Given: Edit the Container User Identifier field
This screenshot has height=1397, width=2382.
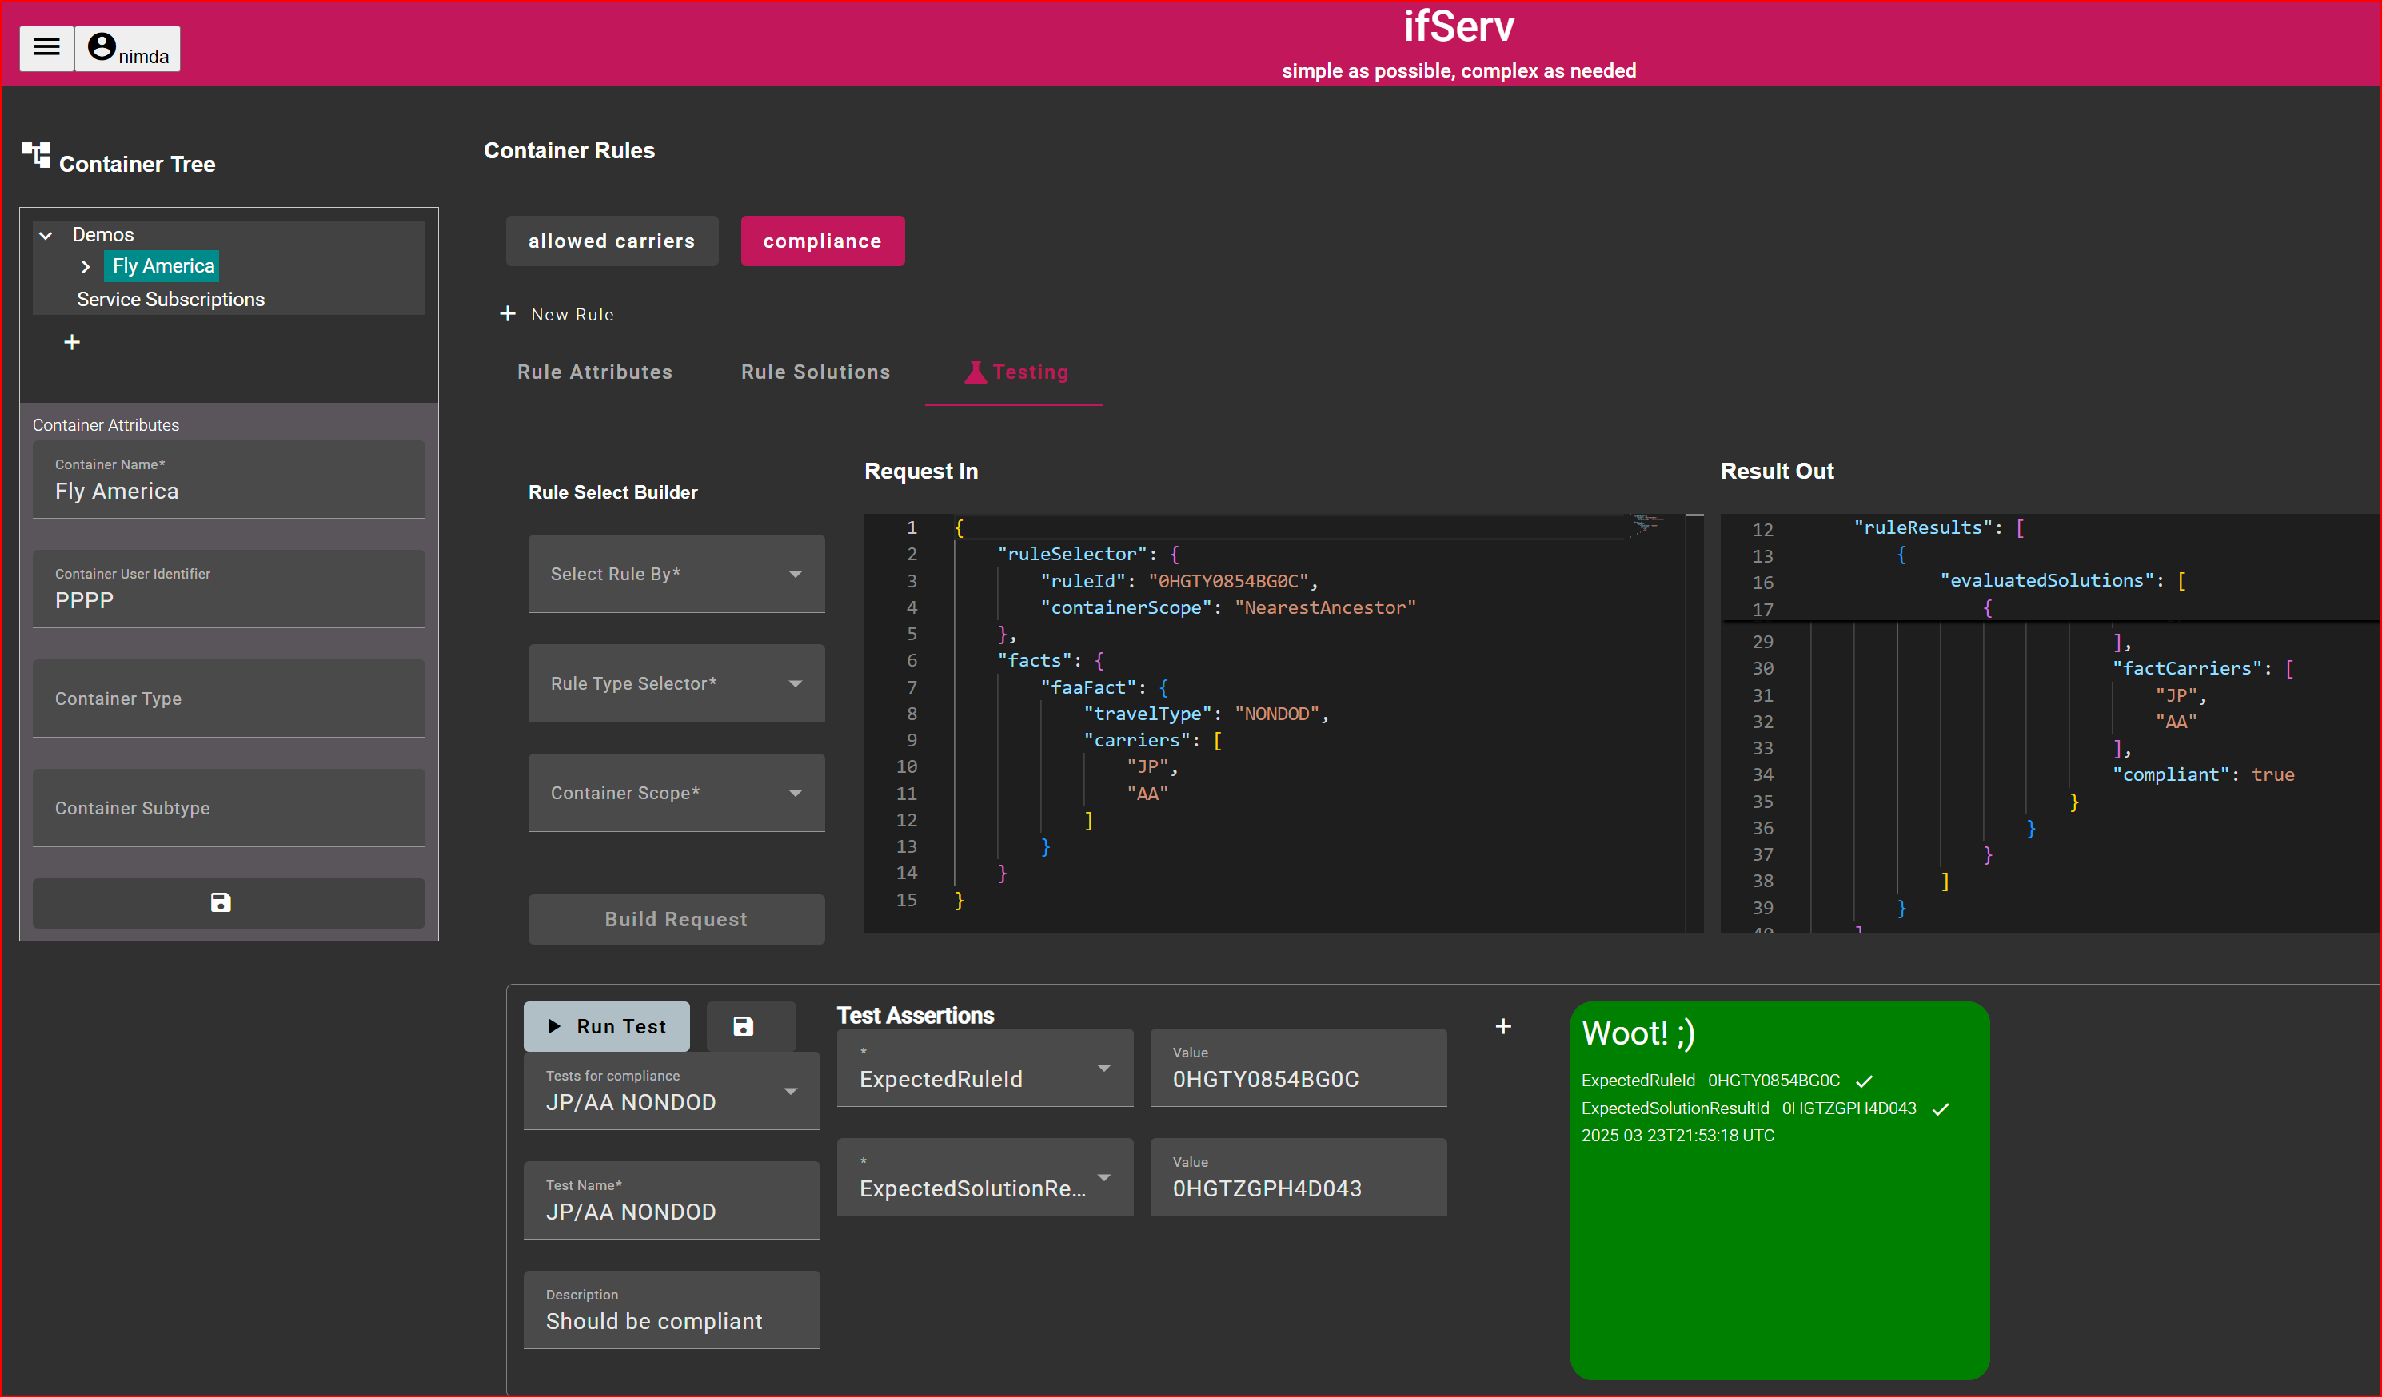Looking at the screenshot, I should [x=229, y=589].
